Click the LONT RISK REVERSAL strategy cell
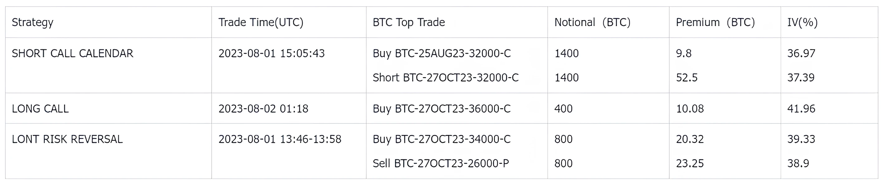This screenshot has width=884, height=184. [67, 139]
